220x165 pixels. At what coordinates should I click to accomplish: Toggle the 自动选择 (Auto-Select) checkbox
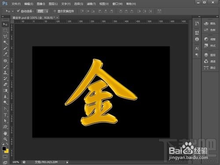18,11
